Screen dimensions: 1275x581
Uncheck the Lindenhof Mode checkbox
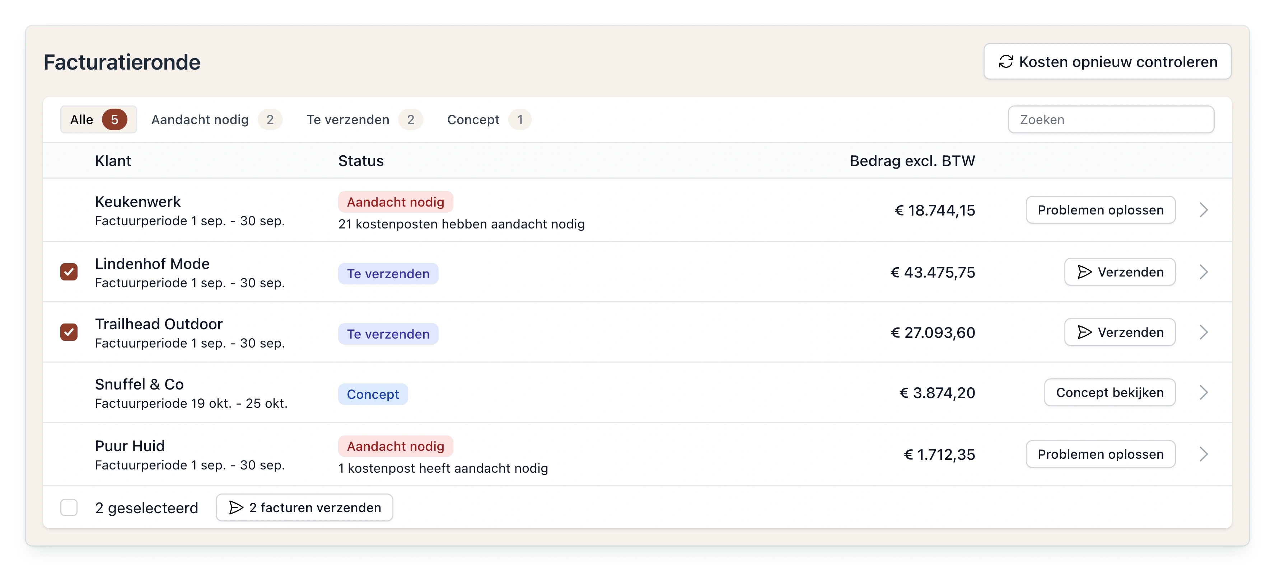pos(69,272)
